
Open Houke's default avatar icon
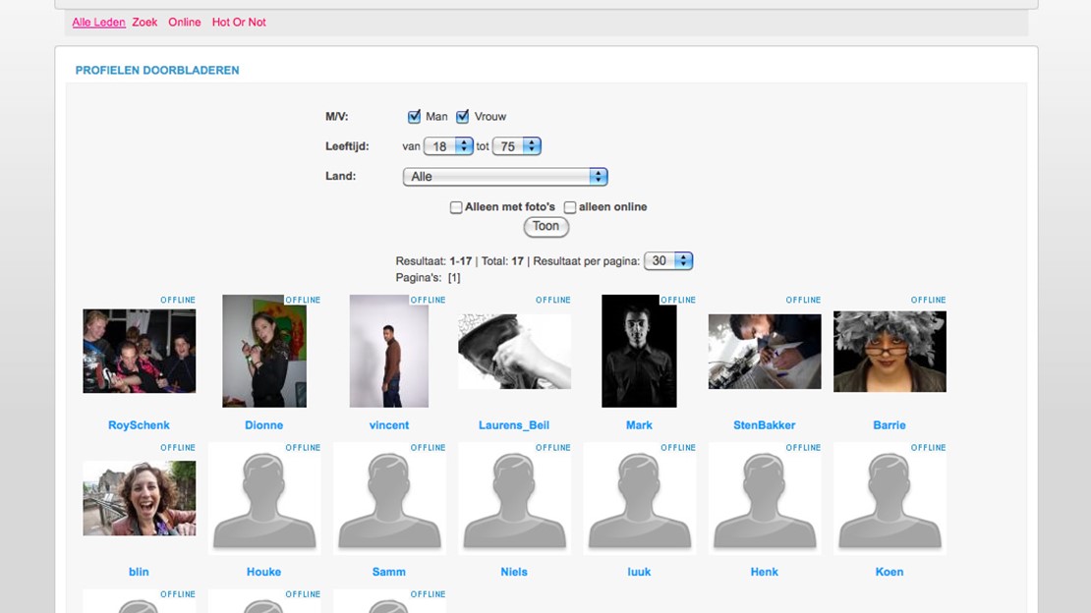pos(263,499)
